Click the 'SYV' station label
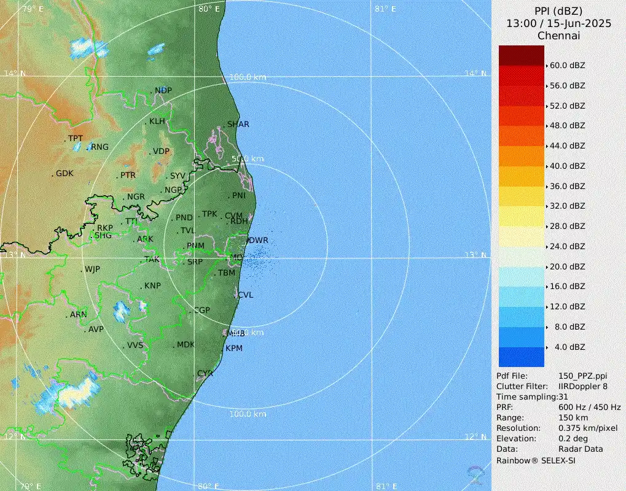Screen dimensions: 626x491 178,176
